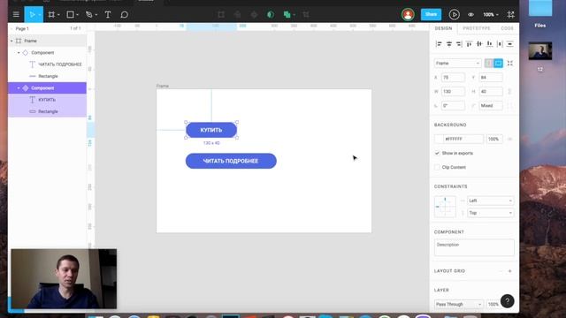Align selection to left edge

[x=439, y=44]
